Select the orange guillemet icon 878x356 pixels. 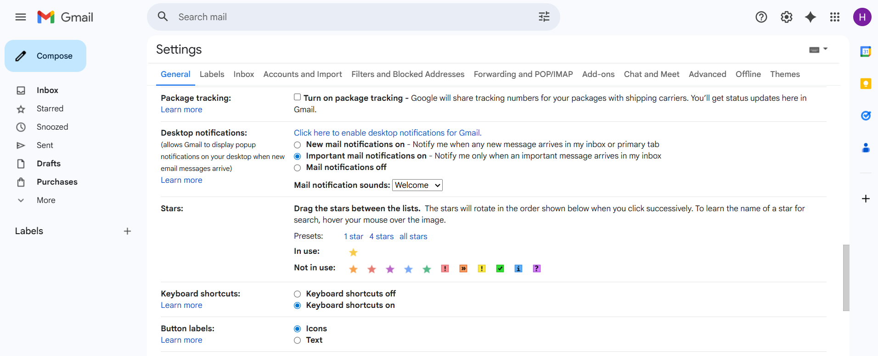pyautogui.click(x=463, y=268)
